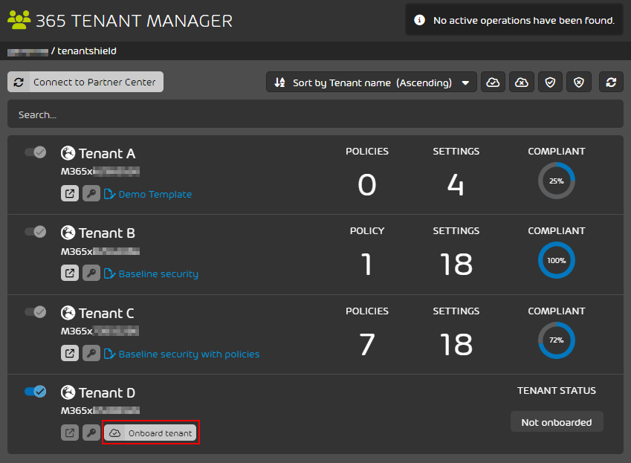Click the globe icon beside Tenant B
The image size is (631, 463).
(68, 233)
